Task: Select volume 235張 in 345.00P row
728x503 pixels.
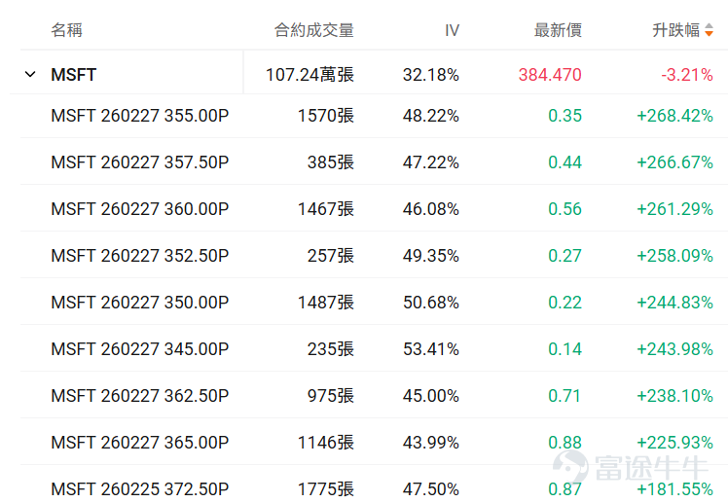Action: coord(331,349)
